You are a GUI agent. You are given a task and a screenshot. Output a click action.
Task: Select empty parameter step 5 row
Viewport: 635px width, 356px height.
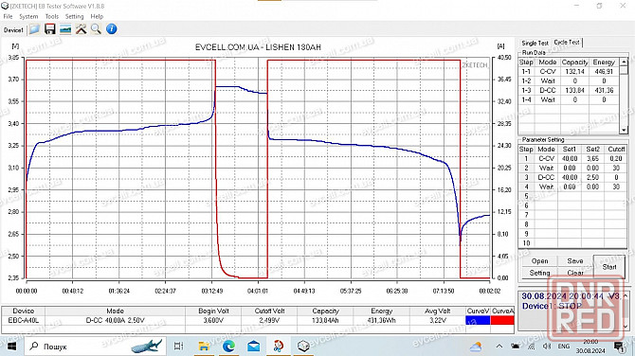point(572,196)
